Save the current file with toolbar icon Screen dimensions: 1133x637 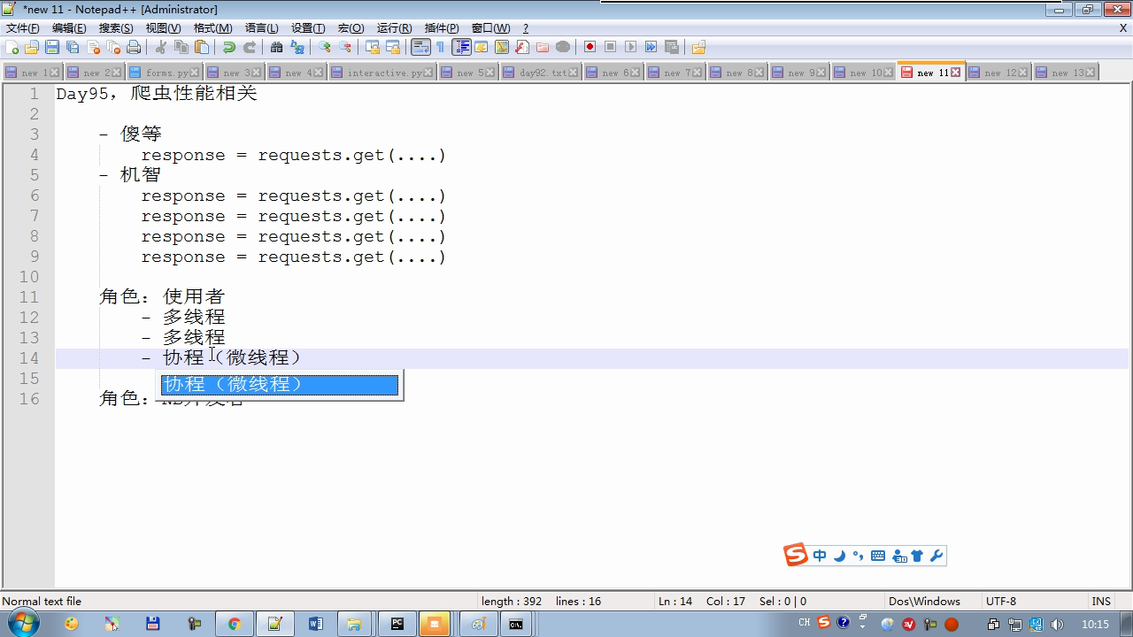point(52,47)
